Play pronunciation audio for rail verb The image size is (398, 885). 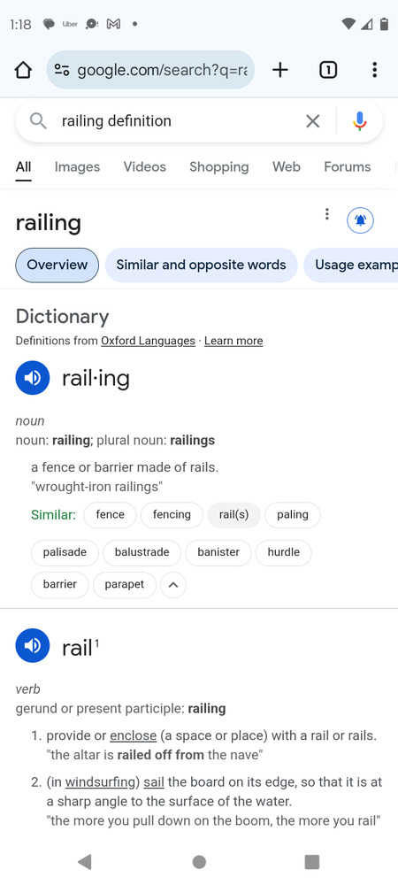tap(33, 645)
